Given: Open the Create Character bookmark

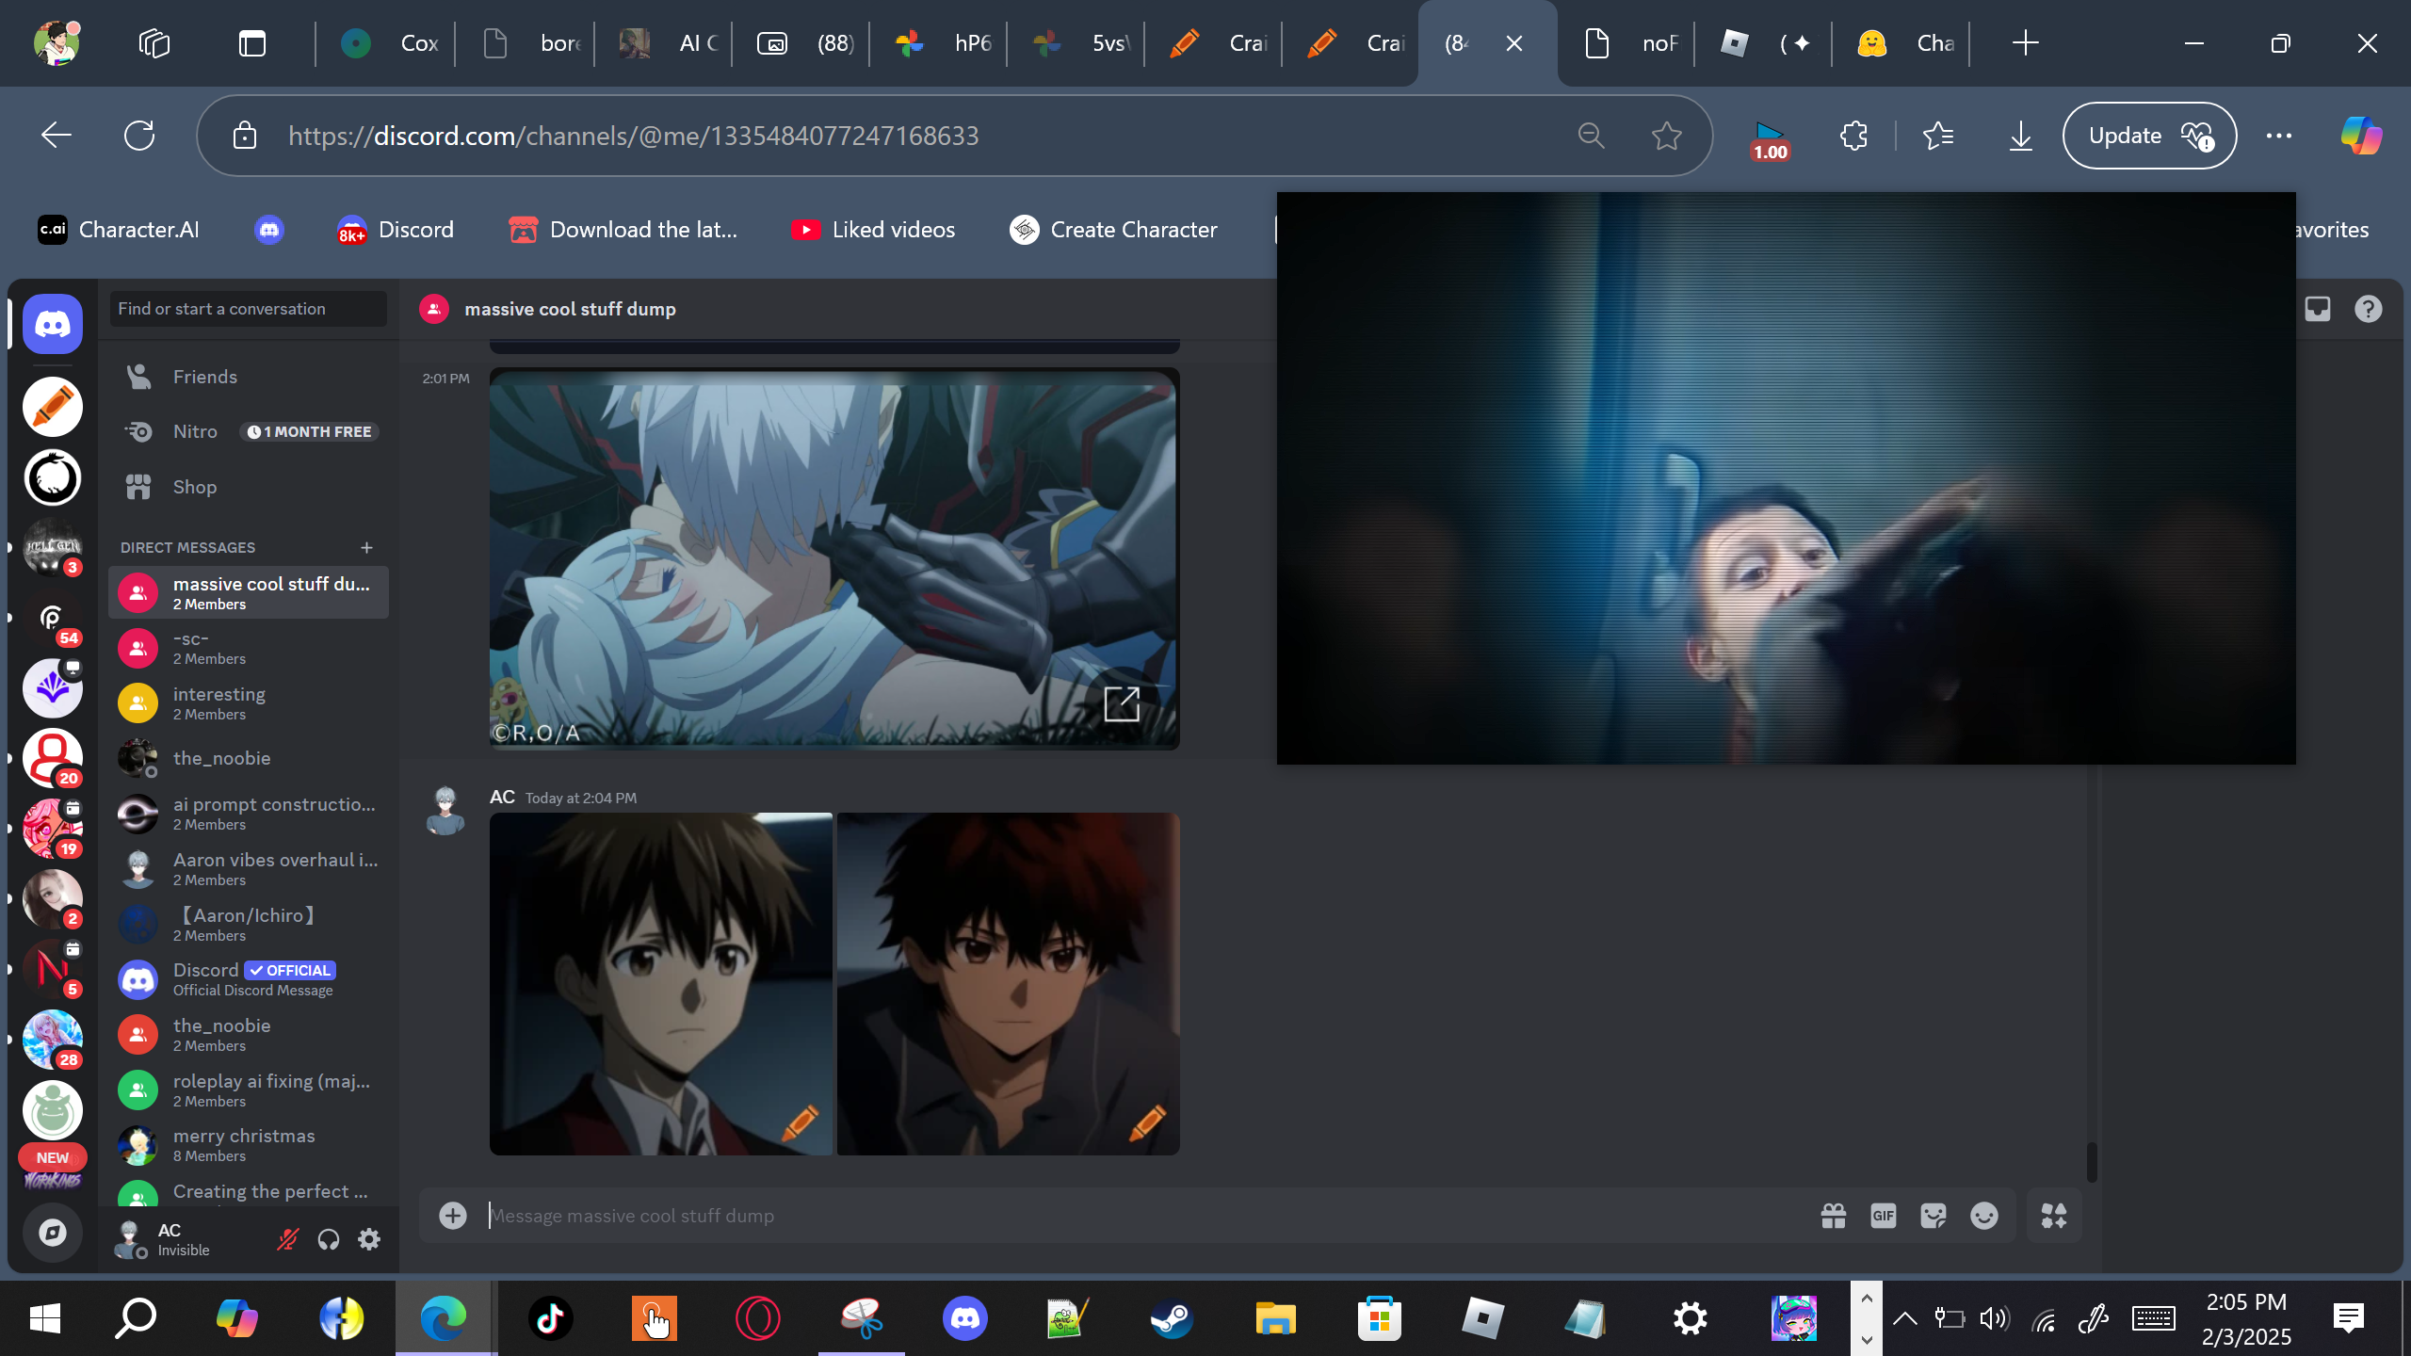Looking at the screenshot, I should tap(1113, 230).
